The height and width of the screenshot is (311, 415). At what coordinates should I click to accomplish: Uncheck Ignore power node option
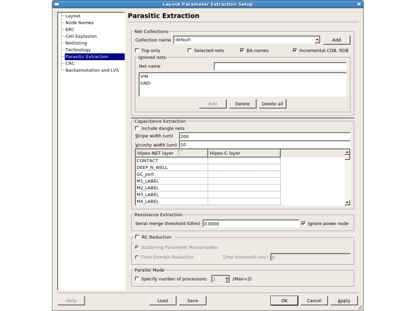(303, 223)
